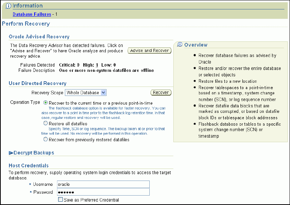Image resolution: width=290 pixels, height=205 pixels.
Task: Click the Host Credentials heading
Action: (x=29, y=166)
